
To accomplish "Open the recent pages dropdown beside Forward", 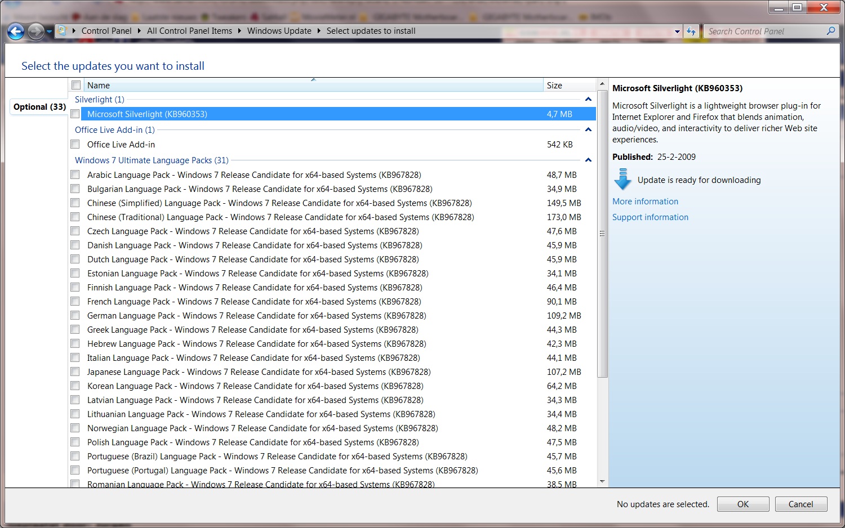I will (x=49, y=32).
